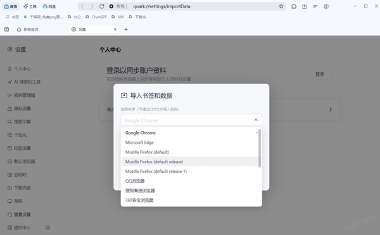Open the 办公 bookmark folder

tap(74, 16)
